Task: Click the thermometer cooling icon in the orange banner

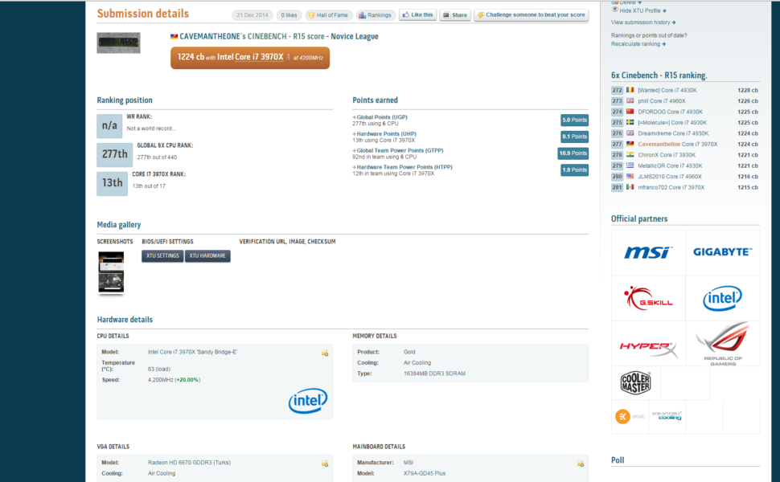Action: pos(288,57)
